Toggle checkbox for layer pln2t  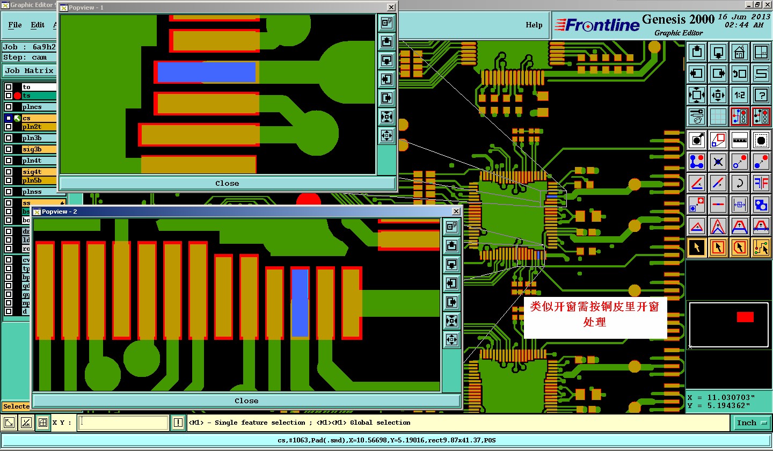tap(9, 127)
